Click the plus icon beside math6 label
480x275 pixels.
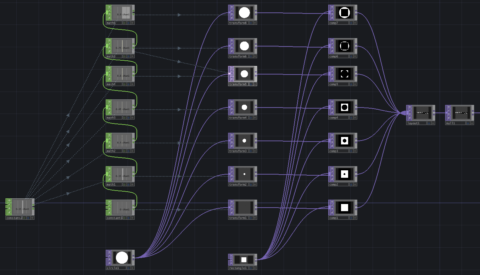tap(133, 23)
